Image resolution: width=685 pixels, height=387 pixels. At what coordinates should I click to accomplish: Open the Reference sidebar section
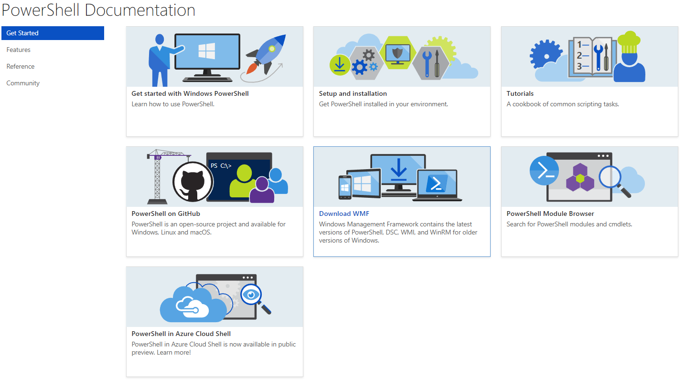coord(21,66)
